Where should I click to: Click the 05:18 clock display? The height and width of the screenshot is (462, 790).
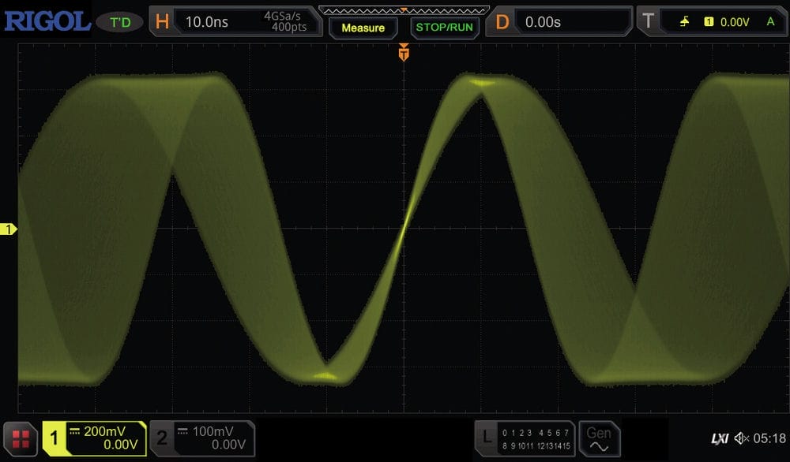click(769, 438)
